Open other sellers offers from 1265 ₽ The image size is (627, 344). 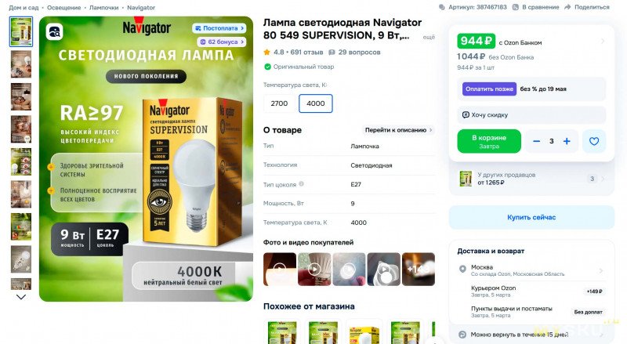[531, 179]
